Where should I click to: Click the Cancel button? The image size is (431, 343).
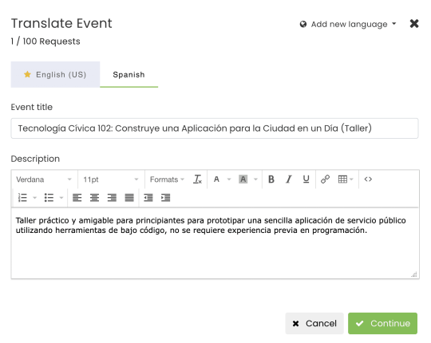tap(314, 323)
